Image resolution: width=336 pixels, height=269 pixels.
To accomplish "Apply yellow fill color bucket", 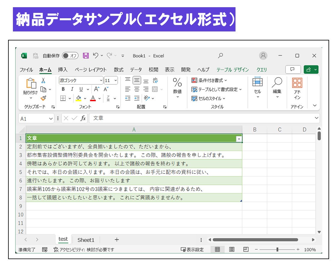I will [x=79, y=98].
